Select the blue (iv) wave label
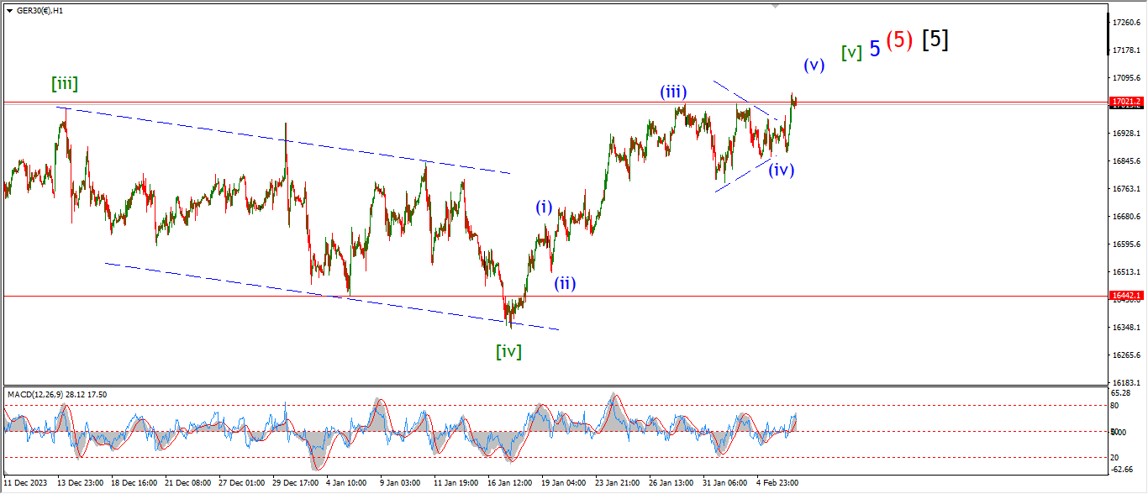1148x494 pixels. point(782,169)
